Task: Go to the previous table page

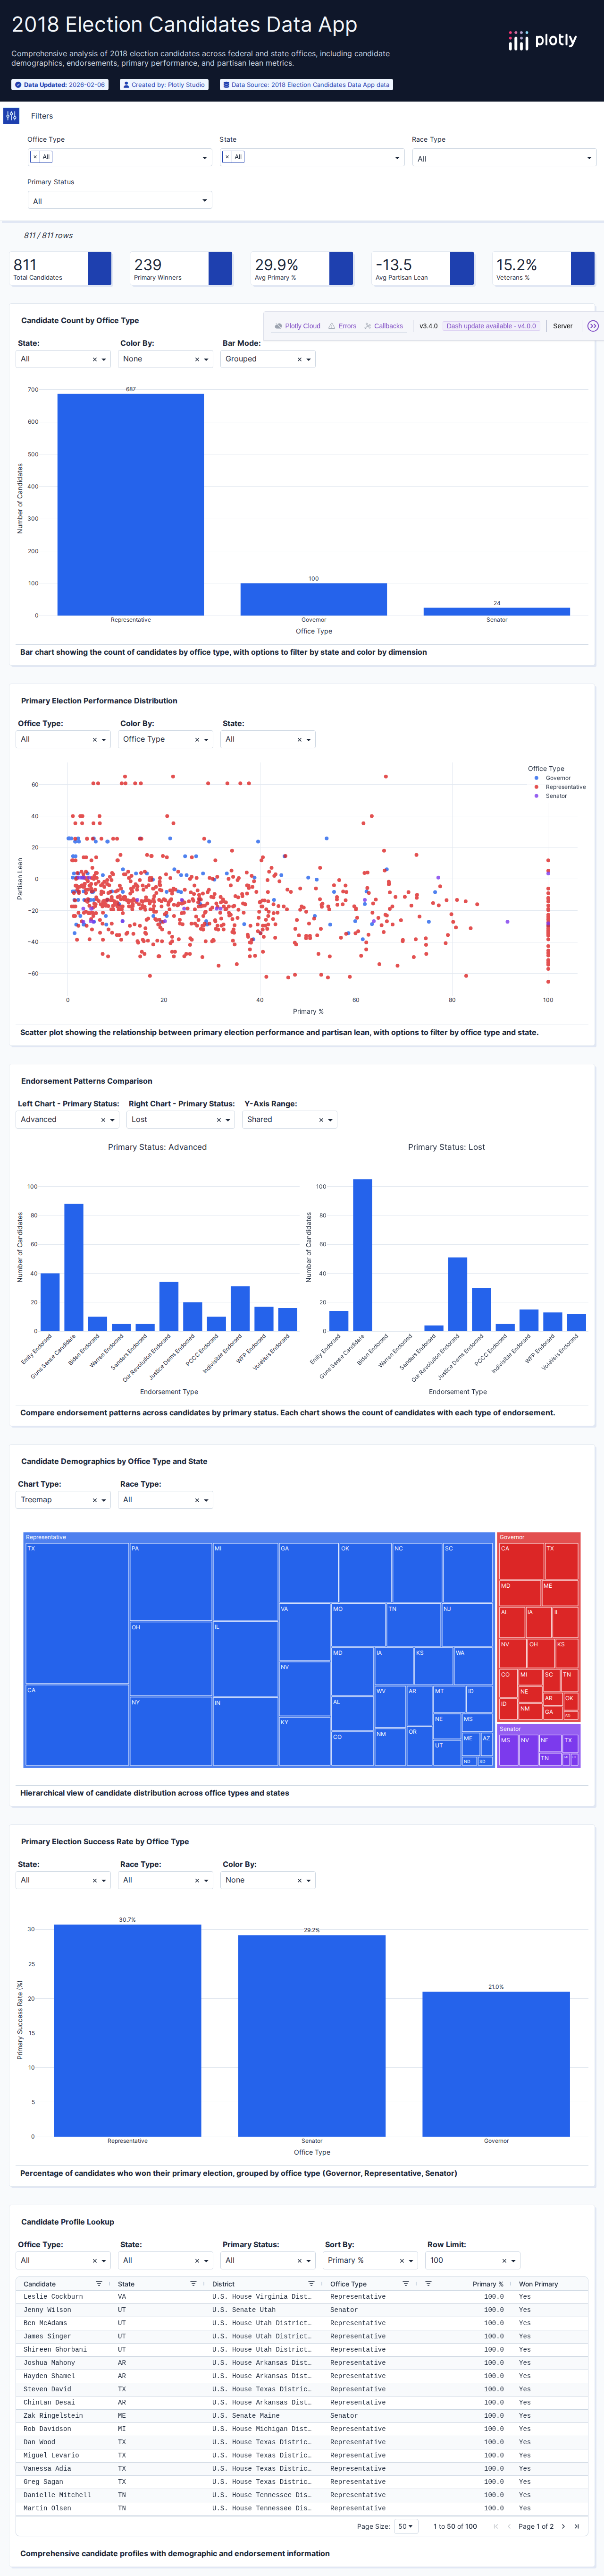Action: (508, 2526)
